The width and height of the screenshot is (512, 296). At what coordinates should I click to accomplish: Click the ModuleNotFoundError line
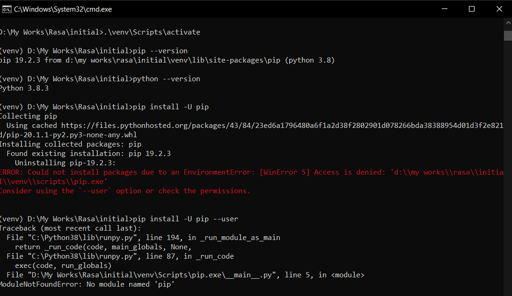88,284
